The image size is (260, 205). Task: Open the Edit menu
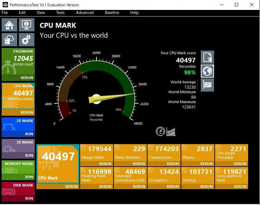[x=22, y=13]
